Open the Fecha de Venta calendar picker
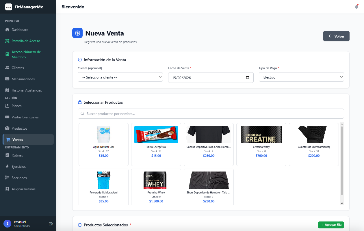Screen dimensions: 364x231 [x=248, y=77]
